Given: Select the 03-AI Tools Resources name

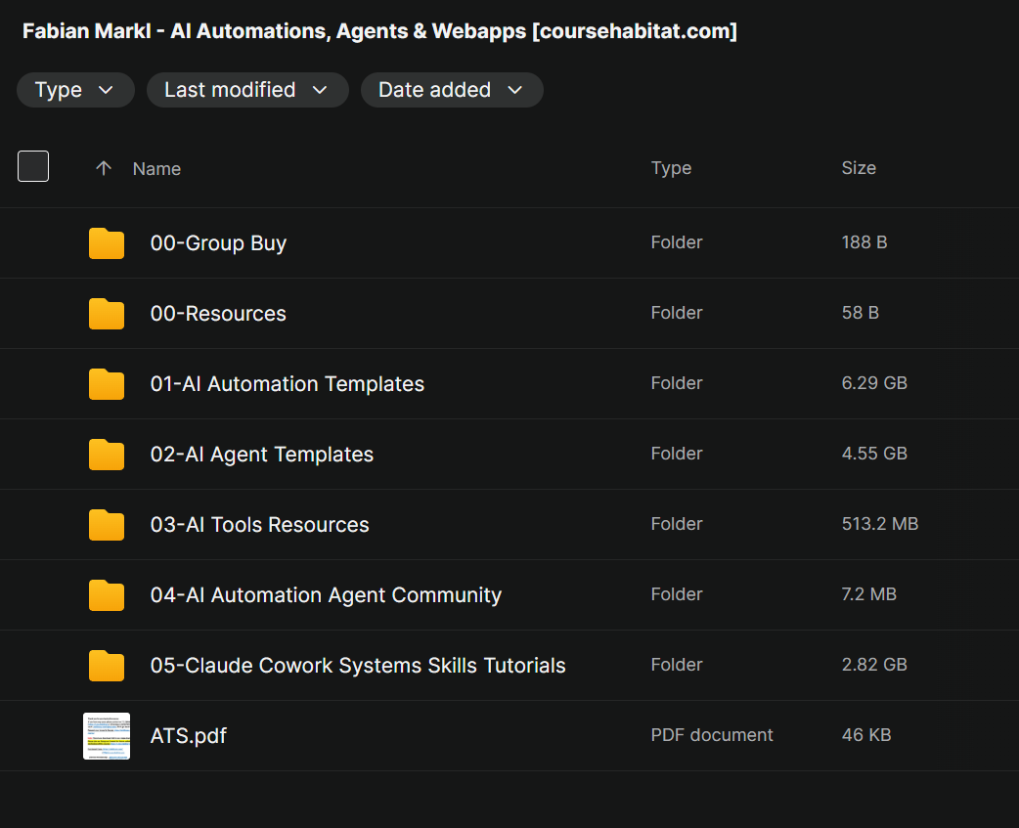Looking at the screenshot, I should (x=259, y=525).
